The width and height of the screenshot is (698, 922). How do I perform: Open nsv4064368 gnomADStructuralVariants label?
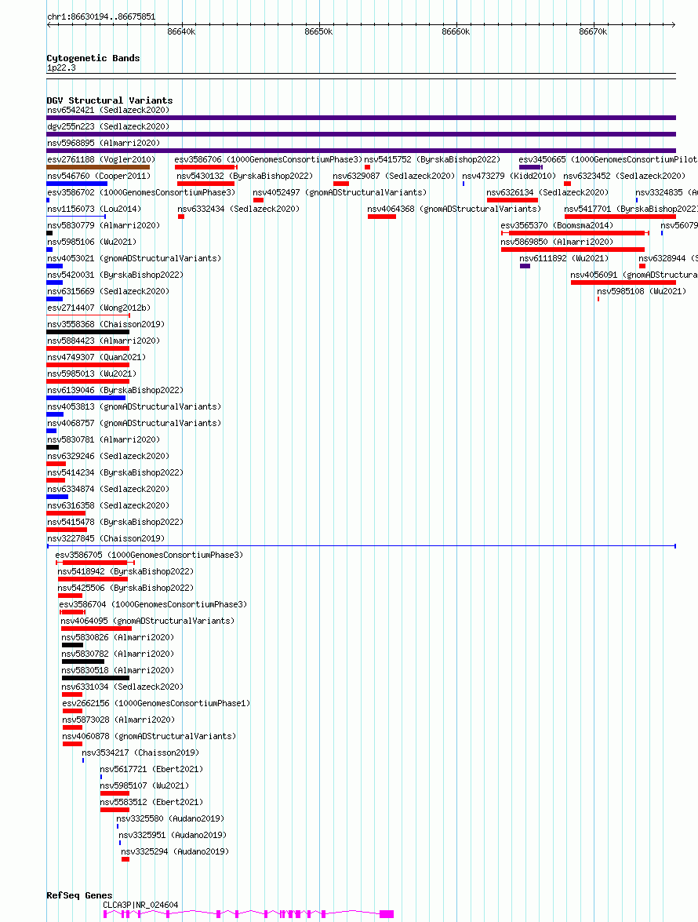[454, 209]
